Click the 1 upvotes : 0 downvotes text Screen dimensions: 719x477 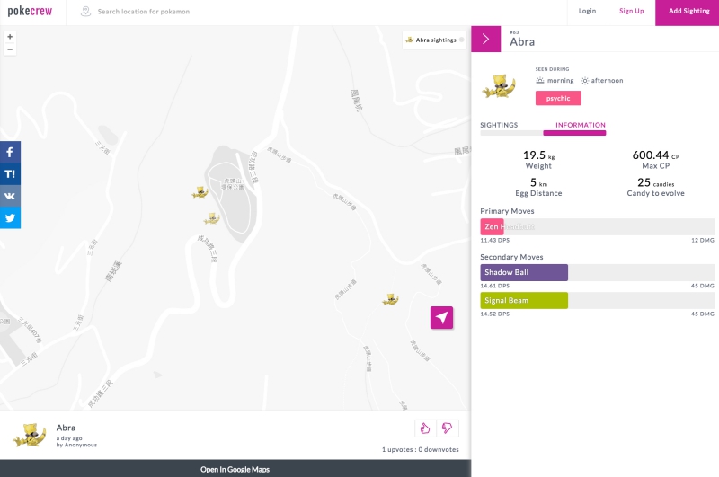tap(420, 449)
